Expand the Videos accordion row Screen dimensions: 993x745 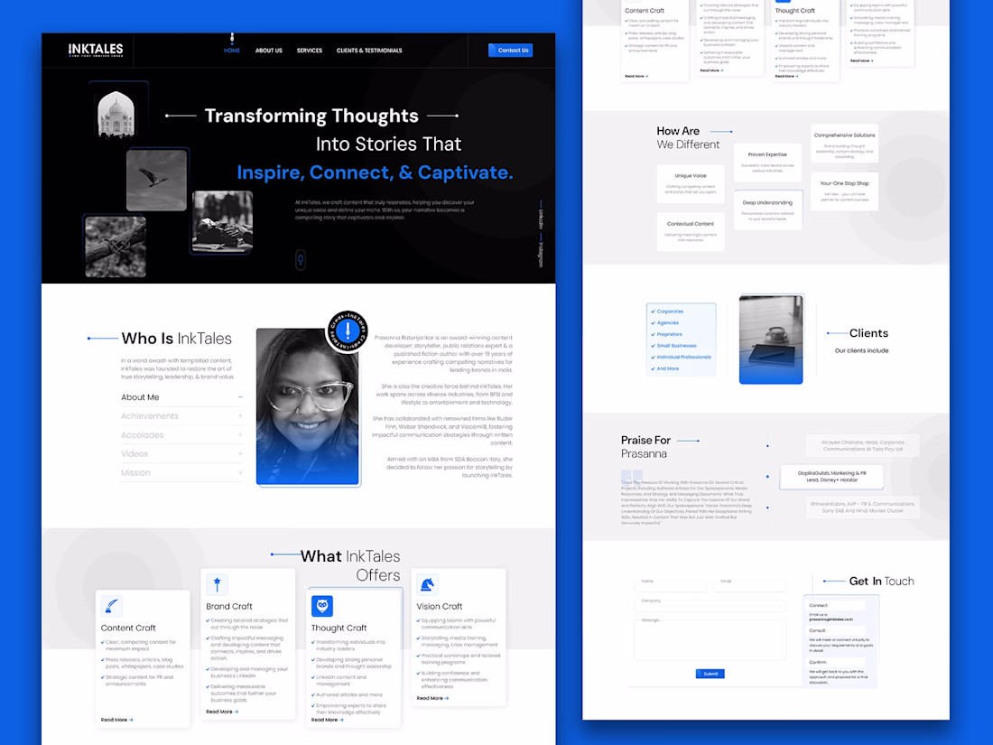pos(181,454)
